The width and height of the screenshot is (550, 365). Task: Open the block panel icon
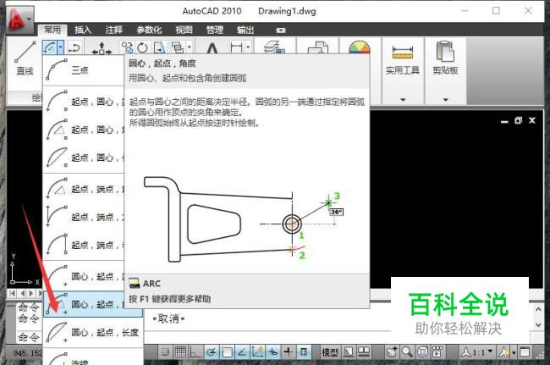pyautogui.click(x=318, y=47)
